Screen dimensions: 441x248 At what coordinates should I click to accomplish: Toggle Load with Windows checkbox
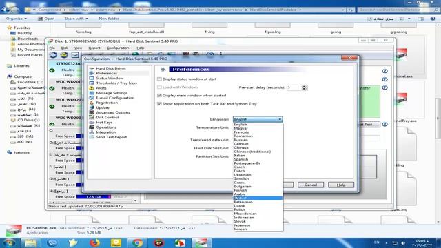(x=159, y=87)
